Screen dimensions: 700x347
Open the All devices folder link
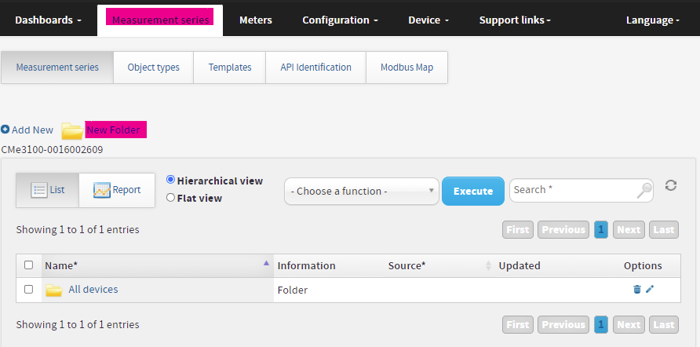tap(93, 289)
